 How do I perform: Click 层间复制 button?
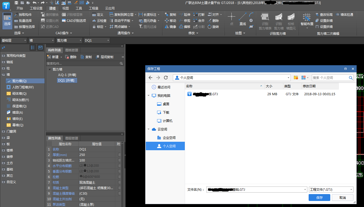coord(104,57)
